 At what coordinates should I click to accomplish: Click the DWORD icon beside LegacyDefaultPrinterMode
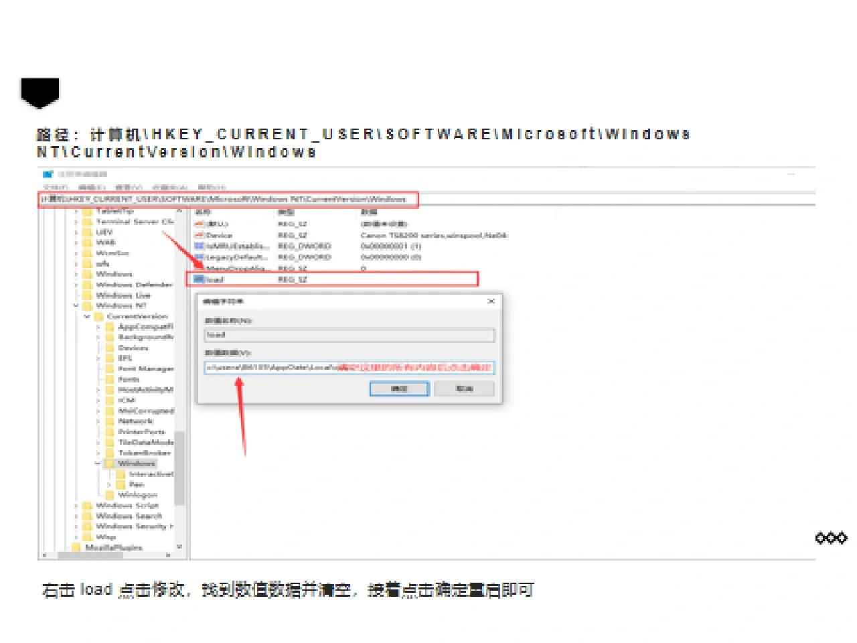point(199,257)
